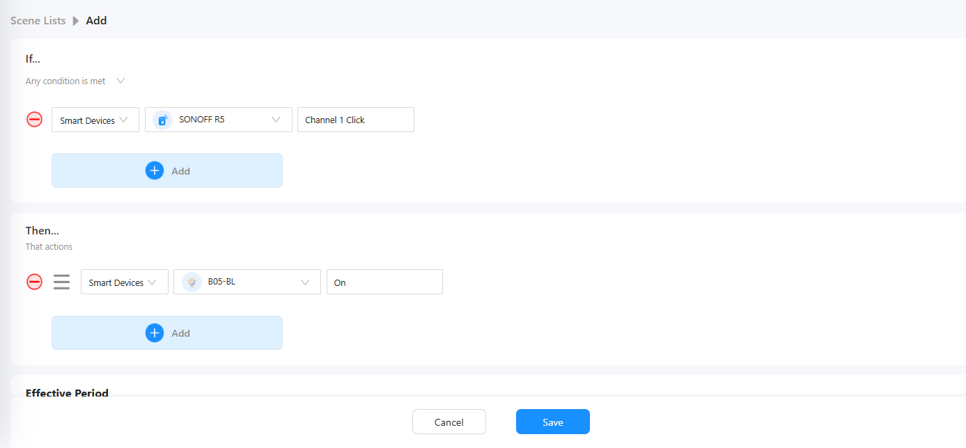Open Smart Devices dropdown in Then section
The image size is (966, 448).
click(x=124, y=282)
